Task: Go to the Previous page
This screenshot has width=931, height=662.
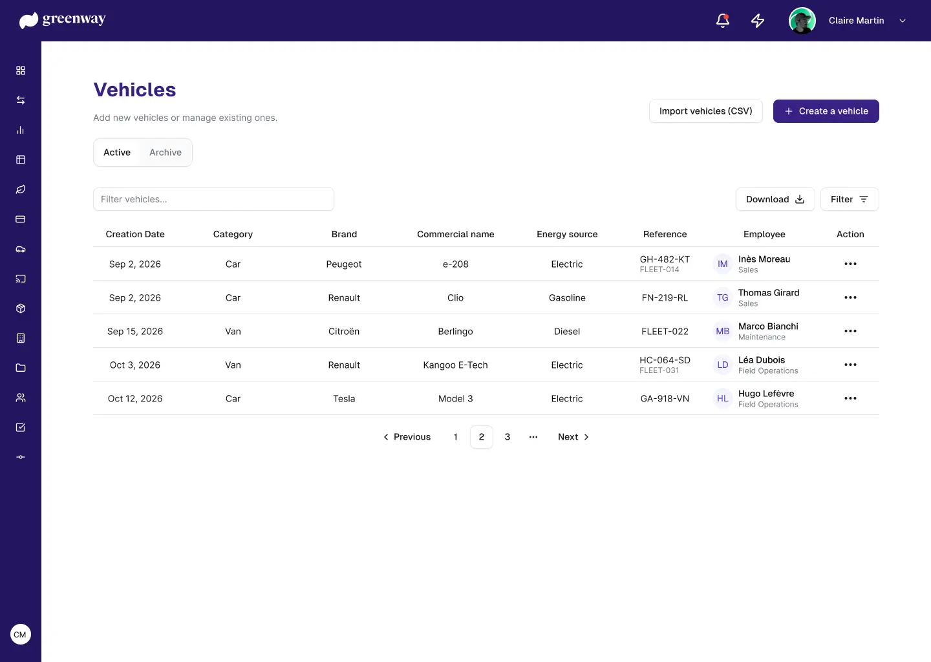Action: pos(407,437)
